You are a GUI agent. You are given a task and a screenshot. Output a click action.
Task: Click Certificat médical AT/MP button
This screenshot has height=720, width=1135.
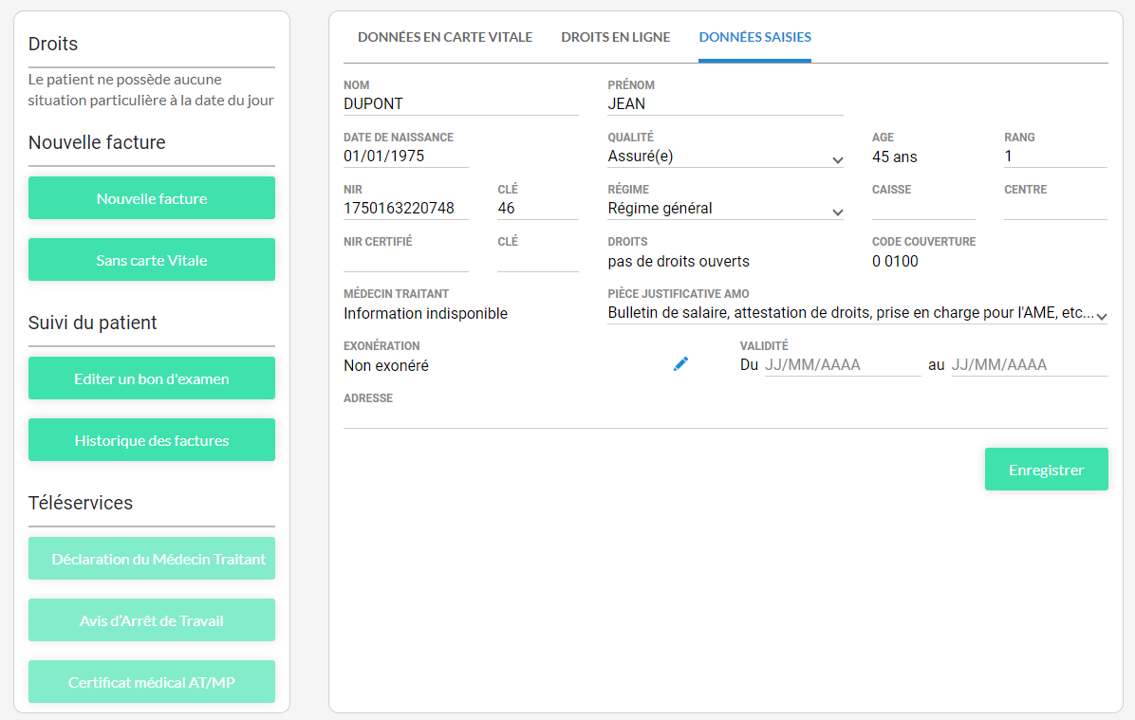[152, 682]
